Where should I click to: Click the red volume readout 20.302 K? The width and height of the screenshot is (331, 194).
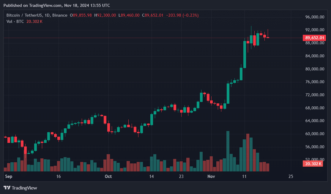tap(313, 164)
